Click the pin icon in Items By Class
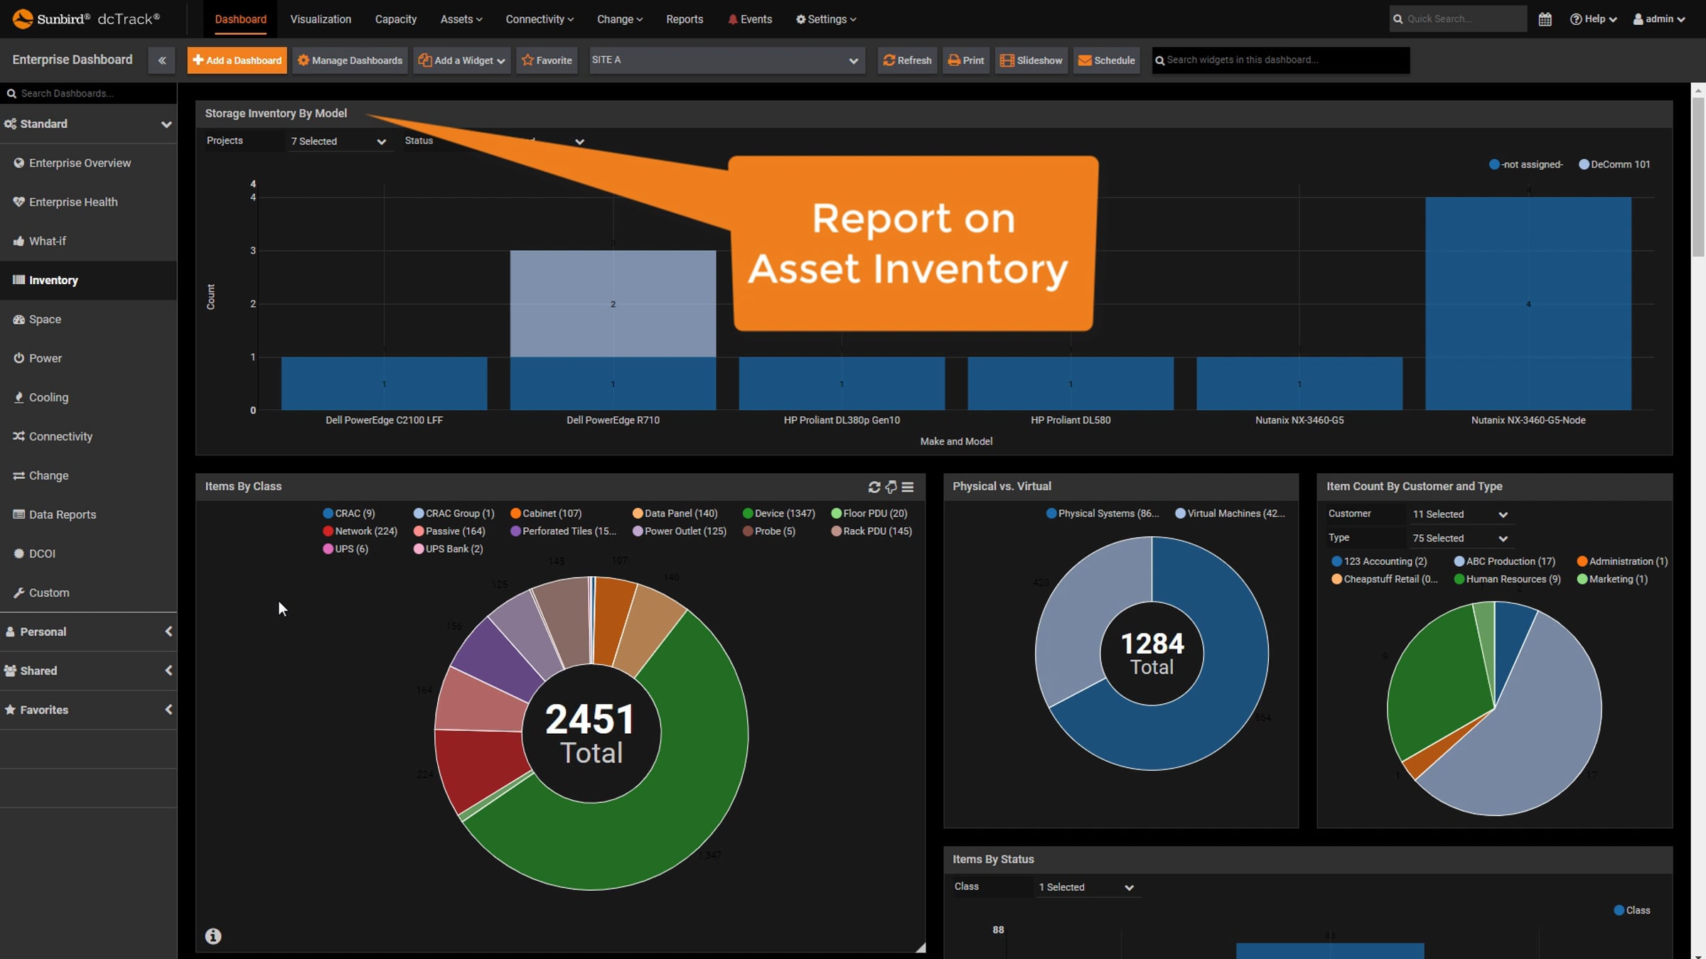The image size is (1706, 959). 891,487
